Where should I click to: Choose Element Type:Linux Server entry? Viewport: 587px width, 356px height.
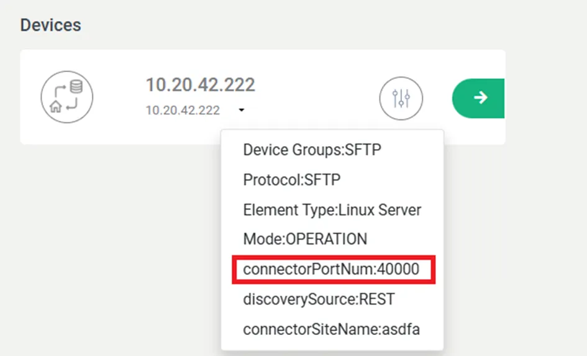332,210
